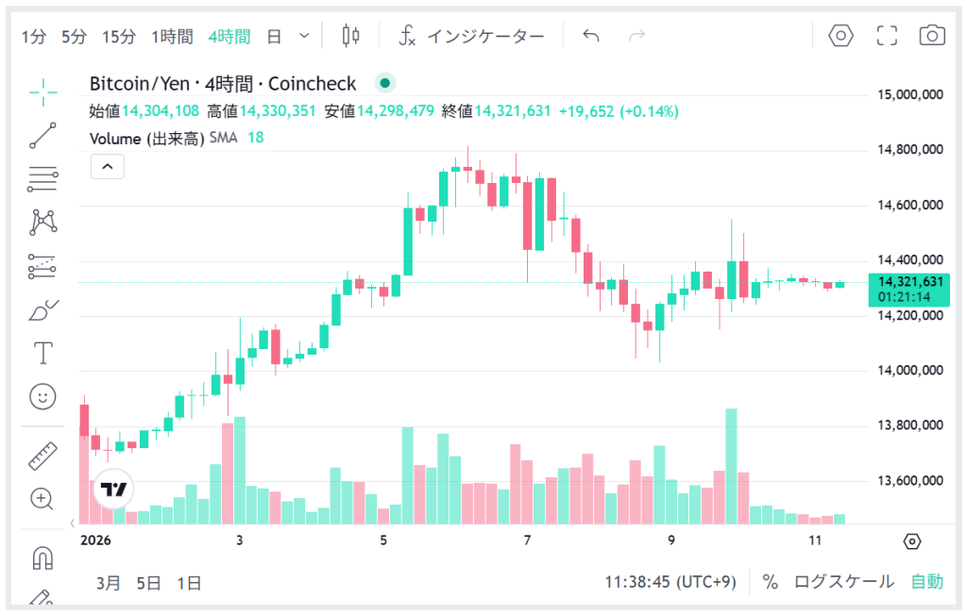Screen dimensions: 967x615
Task: Toggle 自動 auto scale mode
Action: point(926,582)
